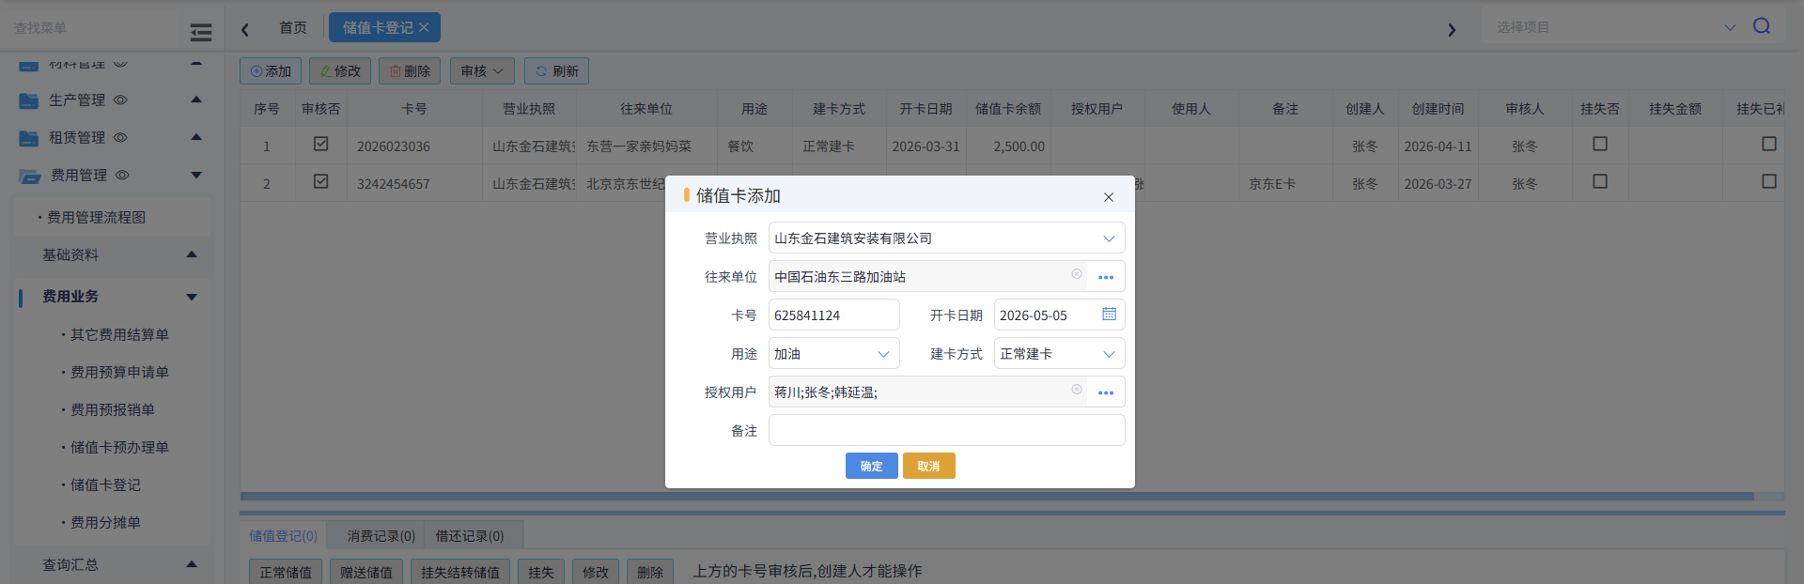
Task: Click the 取消 button in the dialog
Action: pos(928,466)
